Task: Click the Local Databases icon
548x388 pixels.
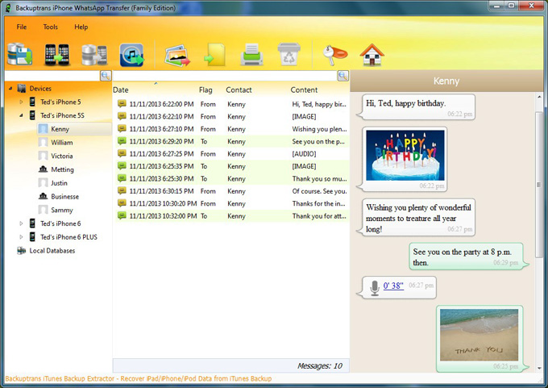Action: 22,251
